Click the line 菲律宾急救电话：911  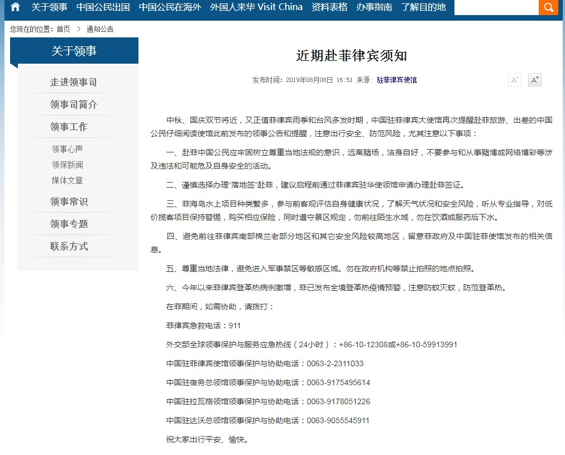point(203,325)
